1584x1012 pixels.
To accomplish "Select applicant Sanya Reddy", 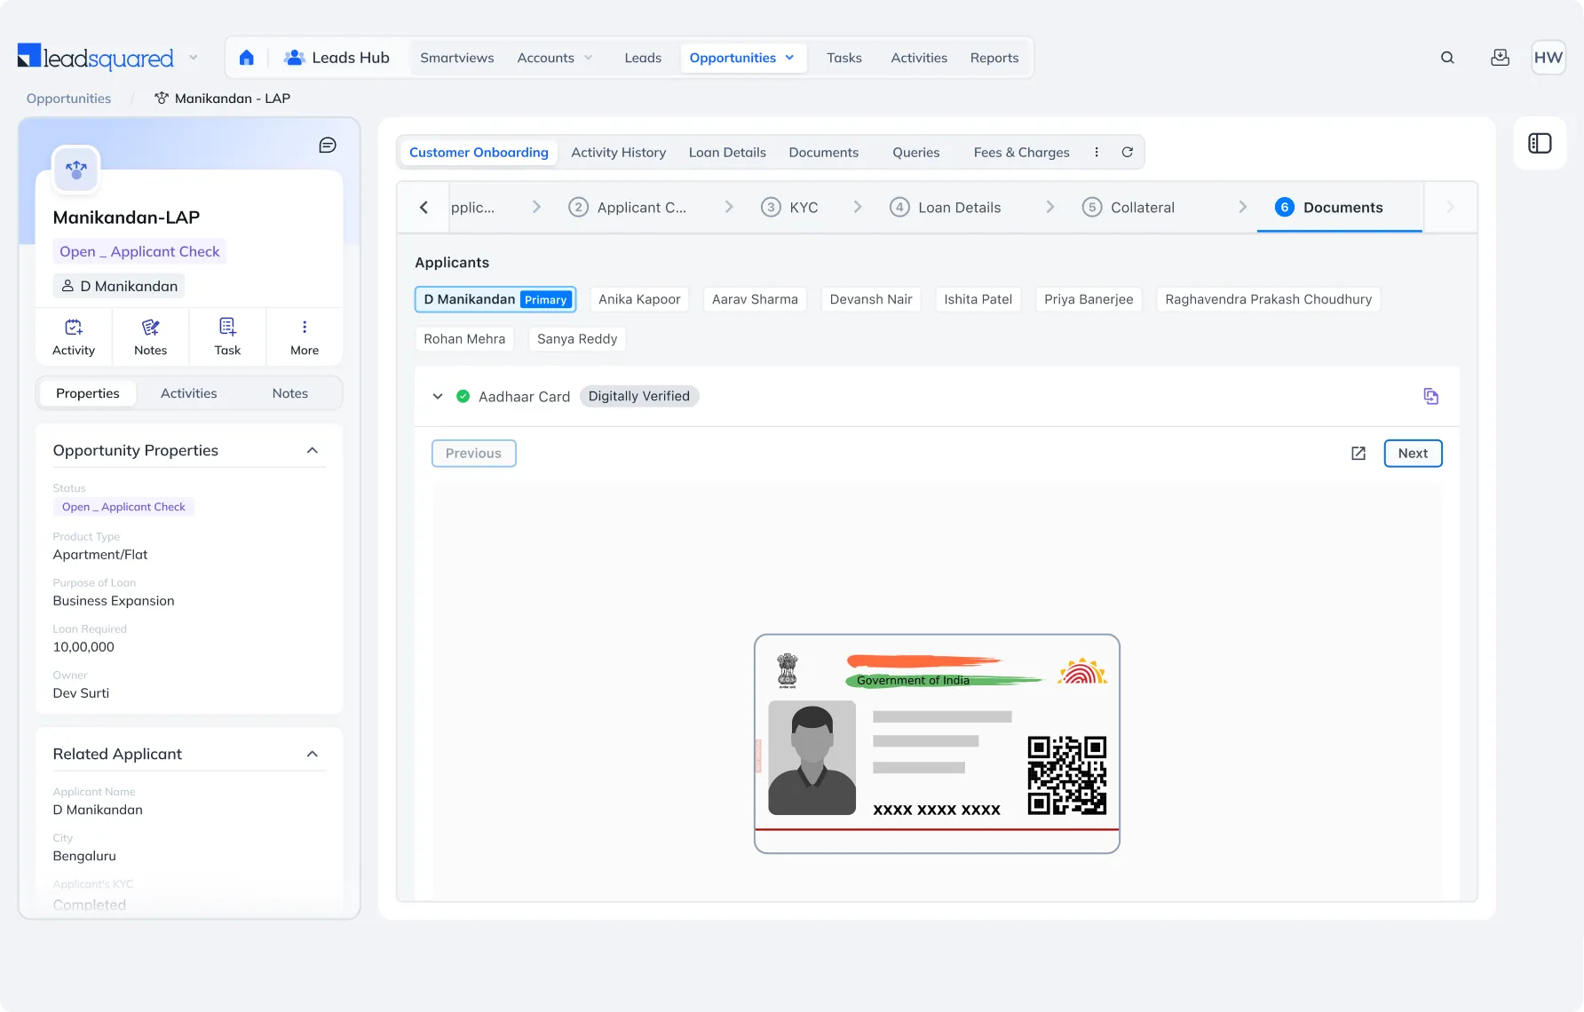I will 577,339.
